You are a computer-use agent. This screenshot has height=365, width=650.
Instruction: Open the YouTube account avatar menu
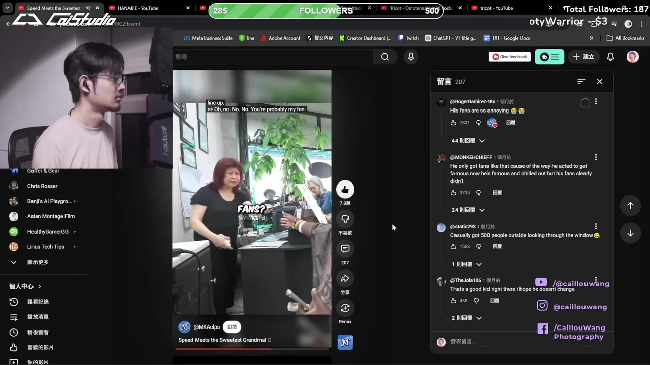pyautogui.click(x=632, y=57)
